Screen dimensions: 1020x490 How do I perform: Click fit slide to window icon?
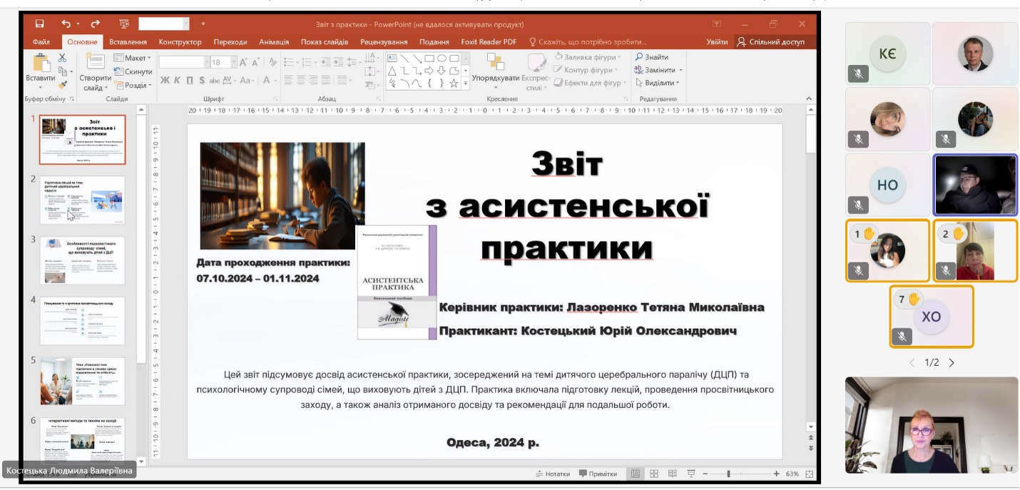click(809, 474)
